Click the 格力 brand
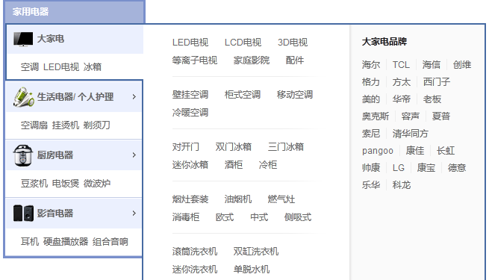The height and width of the screenshot is (280, 489). point(371,82)
